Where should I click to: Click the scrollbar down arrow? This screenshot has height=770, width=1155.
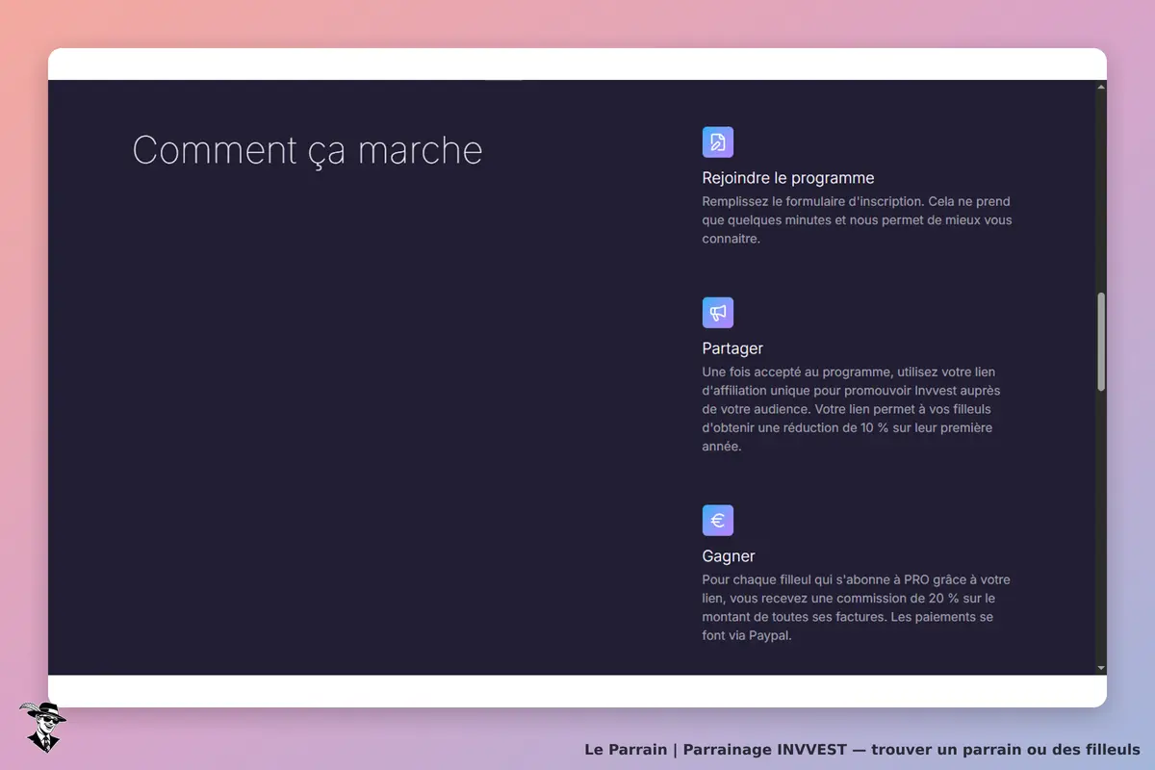[x=1101, y=668]
